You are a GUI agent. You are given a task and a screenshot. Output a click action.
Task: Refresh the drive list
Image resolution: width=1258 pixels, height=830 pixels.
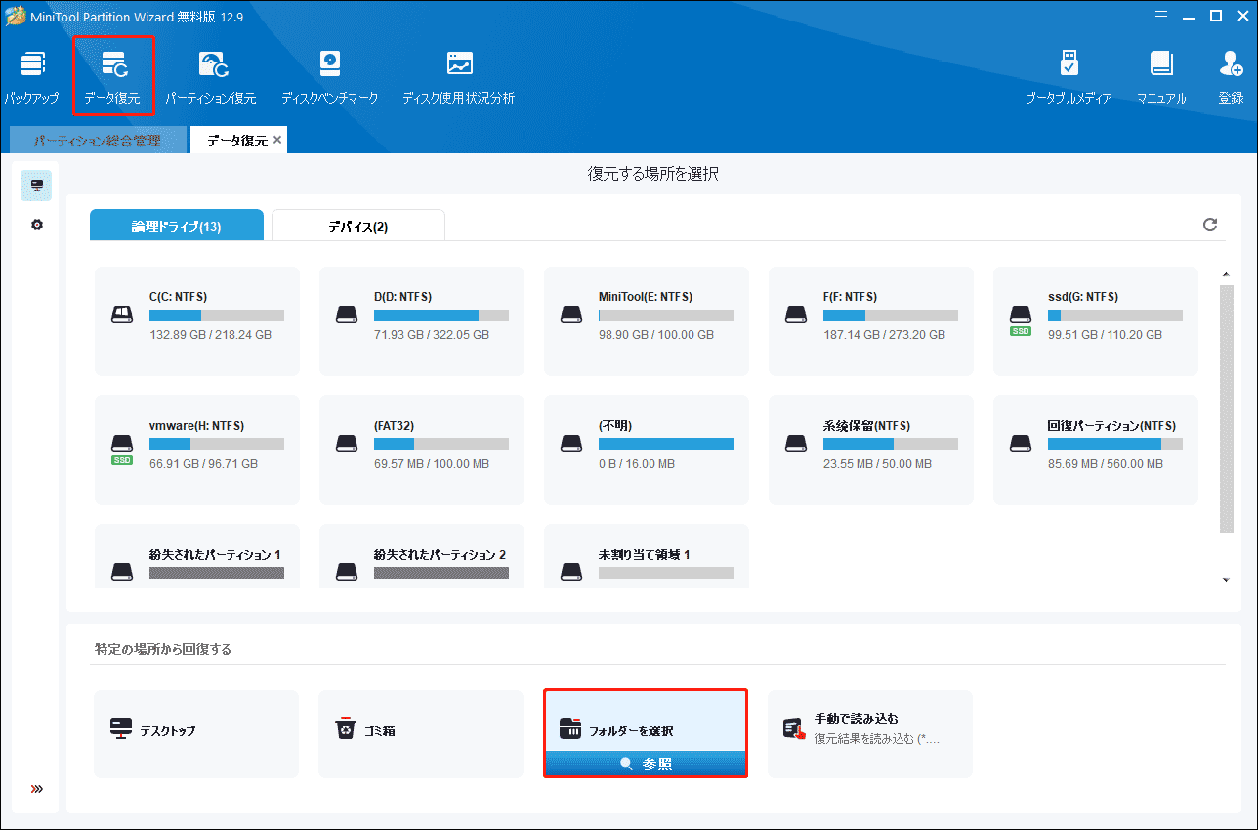(x=1210, y=225)
